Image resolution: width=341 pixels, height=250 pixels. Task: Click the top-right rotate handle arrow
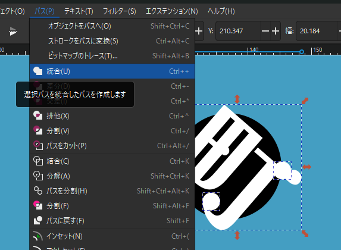305,101
